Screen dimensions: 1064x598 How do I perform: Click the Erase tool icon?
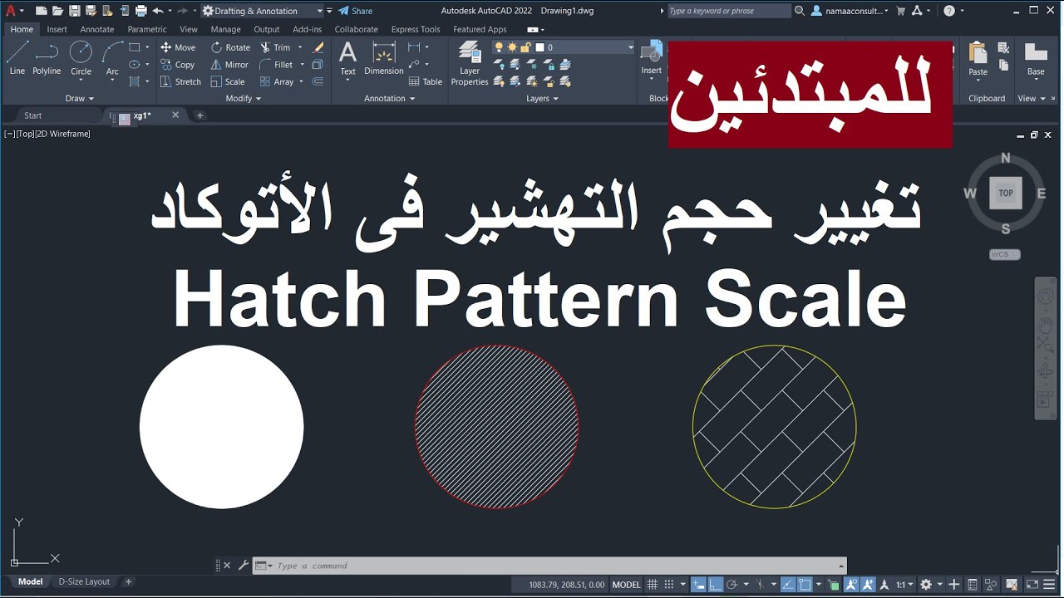coord(318,47)
